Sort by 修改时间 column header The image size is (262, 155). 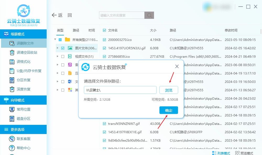point(231,30)
